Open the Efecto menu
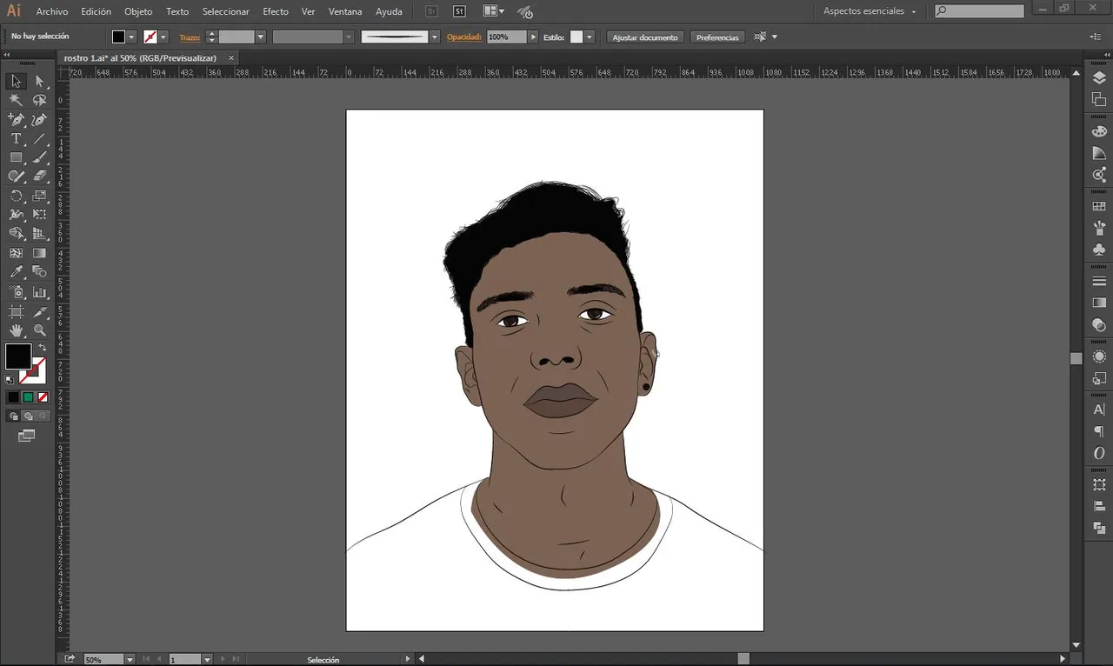The height and width of the screenshot is (666, 1113). (276, 11)
